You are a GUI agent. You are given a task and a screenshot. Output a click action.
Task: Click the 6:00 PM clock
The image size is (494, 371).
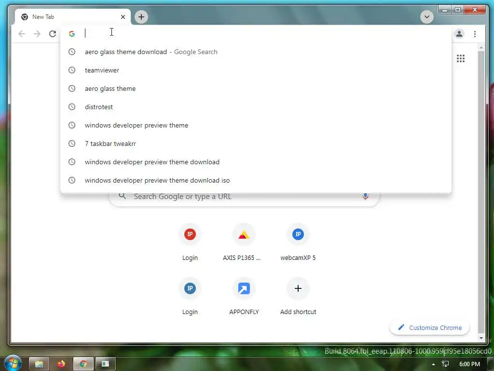(x=469, y=364)
